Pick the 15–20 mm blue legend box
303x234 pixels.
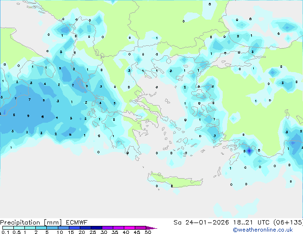coord(75,228)
